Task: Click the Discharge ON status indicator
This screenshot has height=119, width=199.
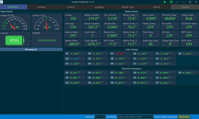Action: 73,27
